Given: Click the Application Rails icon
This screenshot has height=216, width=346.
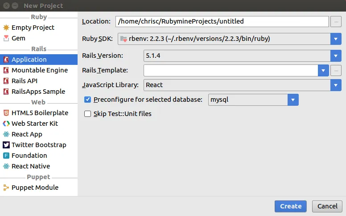Looking at the screenshot, I should pos(6,60).
